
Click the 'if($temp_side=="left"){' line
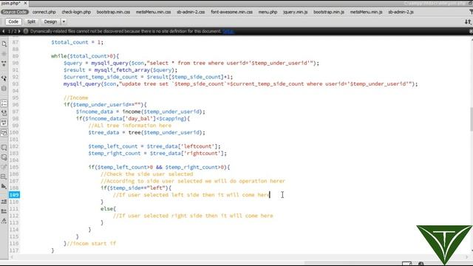click(x=136, y=188)
